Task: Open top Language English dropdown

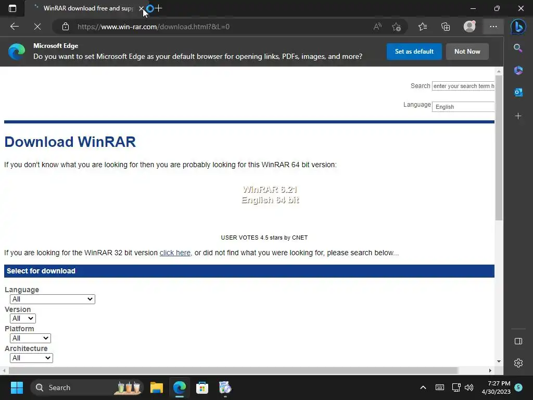Action: (x=463, y=107)
